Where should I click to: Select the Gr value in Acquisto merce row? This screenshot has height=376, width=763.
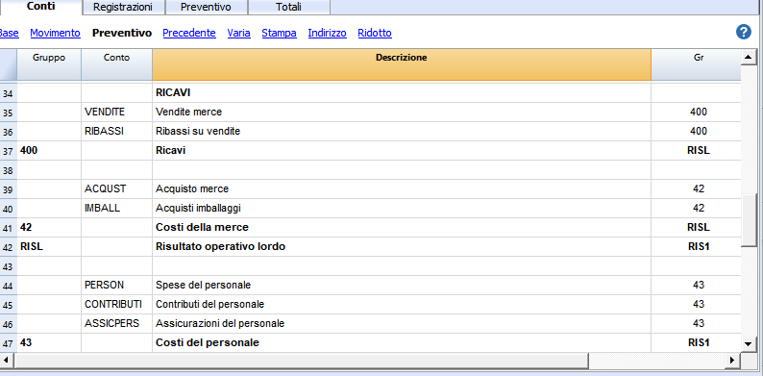[x=697, y=189]
